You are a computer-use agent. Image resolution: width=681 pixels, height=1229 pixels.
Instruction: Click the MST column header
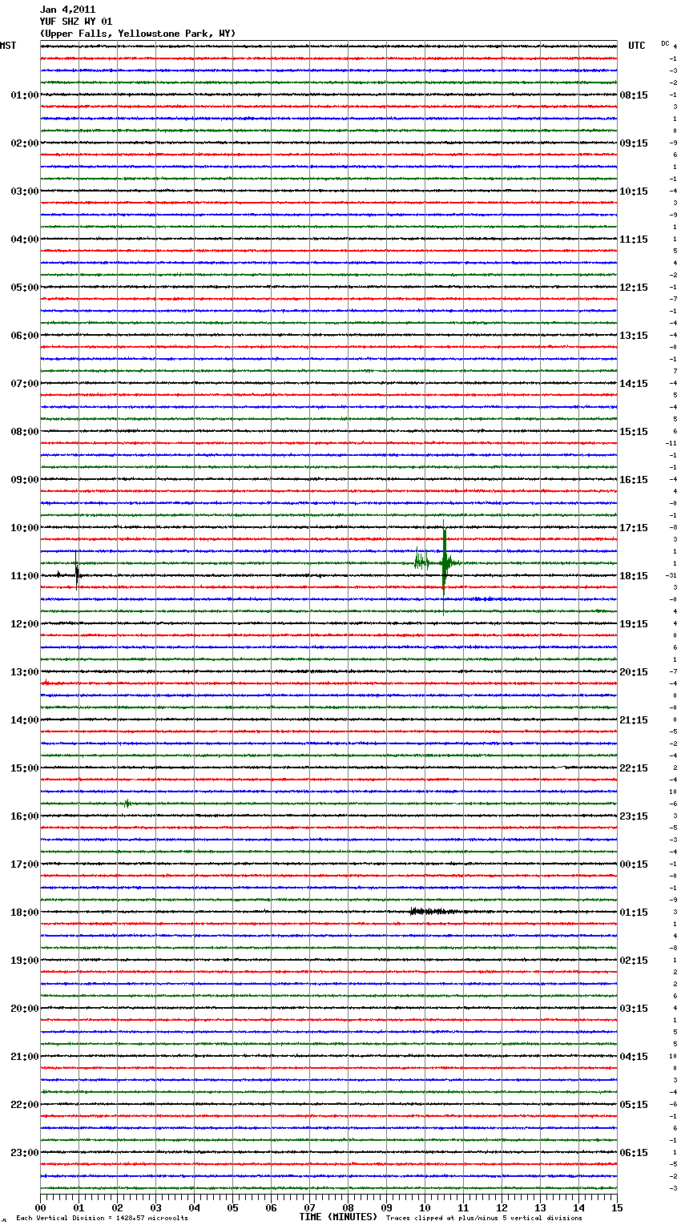tap(8, 46)
